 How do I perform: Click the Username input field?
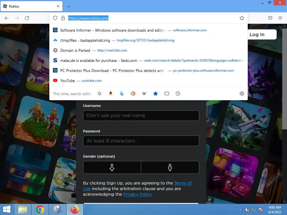[x=141, y=116]
